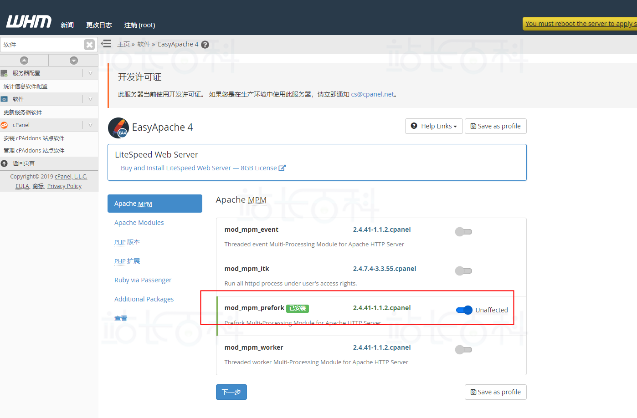Viewport: 637px width, 418px height.
Task: Collapse the 服务器配置 section chevron
Action: tap(90, 73)
